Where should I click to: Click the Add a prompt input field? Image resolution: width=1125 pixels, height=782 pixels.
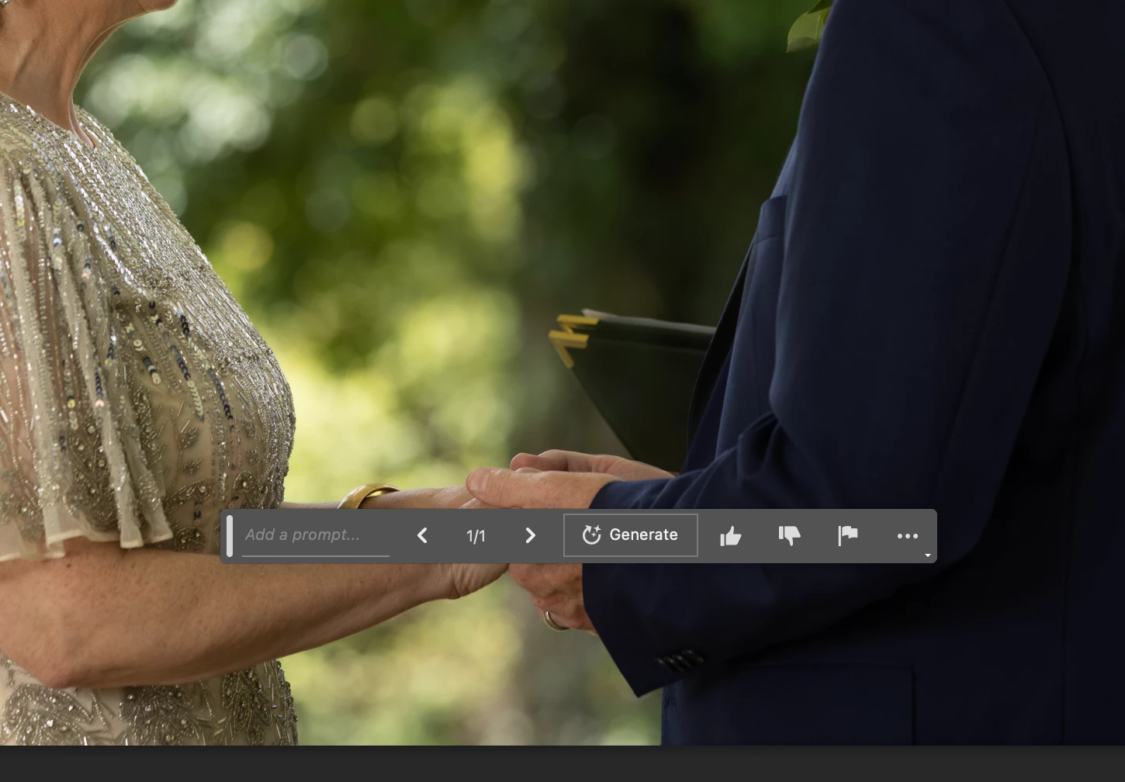[x=315, y=535]
